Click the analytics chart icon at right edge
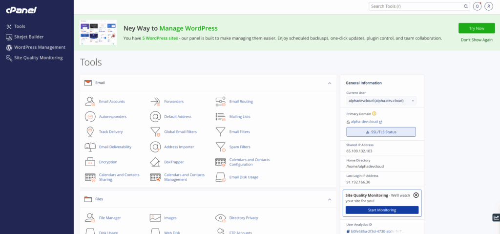 pos(496,217)
